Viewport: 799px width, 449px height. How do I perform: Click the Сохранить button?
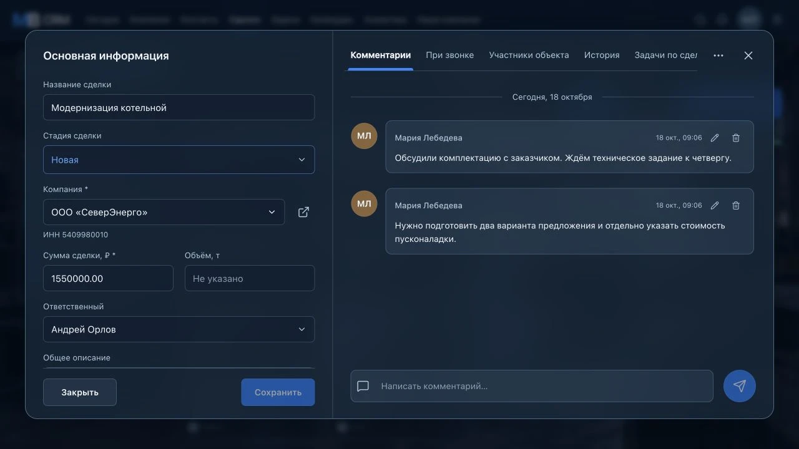tap(278, 392)
